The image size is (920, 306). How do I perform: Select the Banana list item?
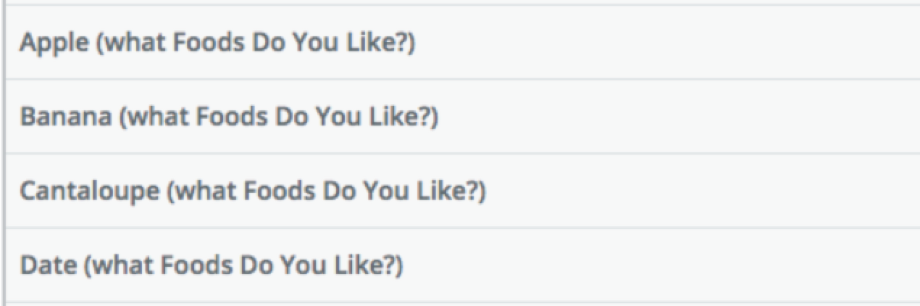(462, 116)
